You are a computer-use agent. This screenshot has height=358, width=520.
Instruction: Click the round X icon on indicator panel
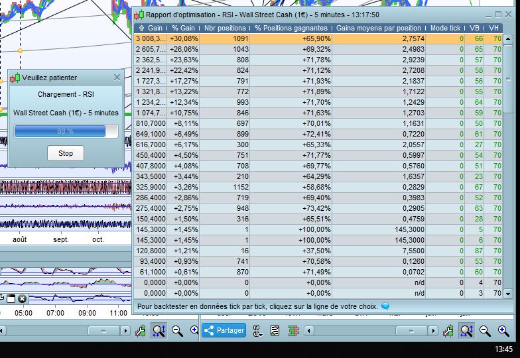[22, 298]
